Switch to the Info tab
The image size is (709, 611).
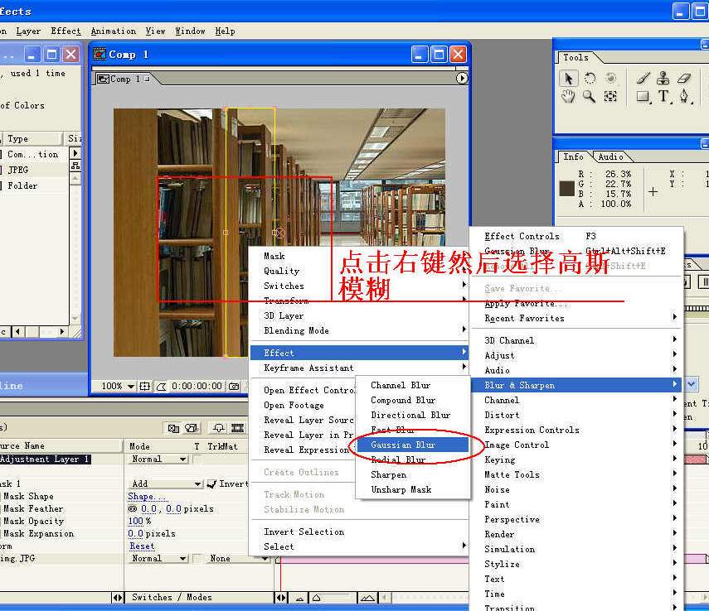(x=573, y=156)
